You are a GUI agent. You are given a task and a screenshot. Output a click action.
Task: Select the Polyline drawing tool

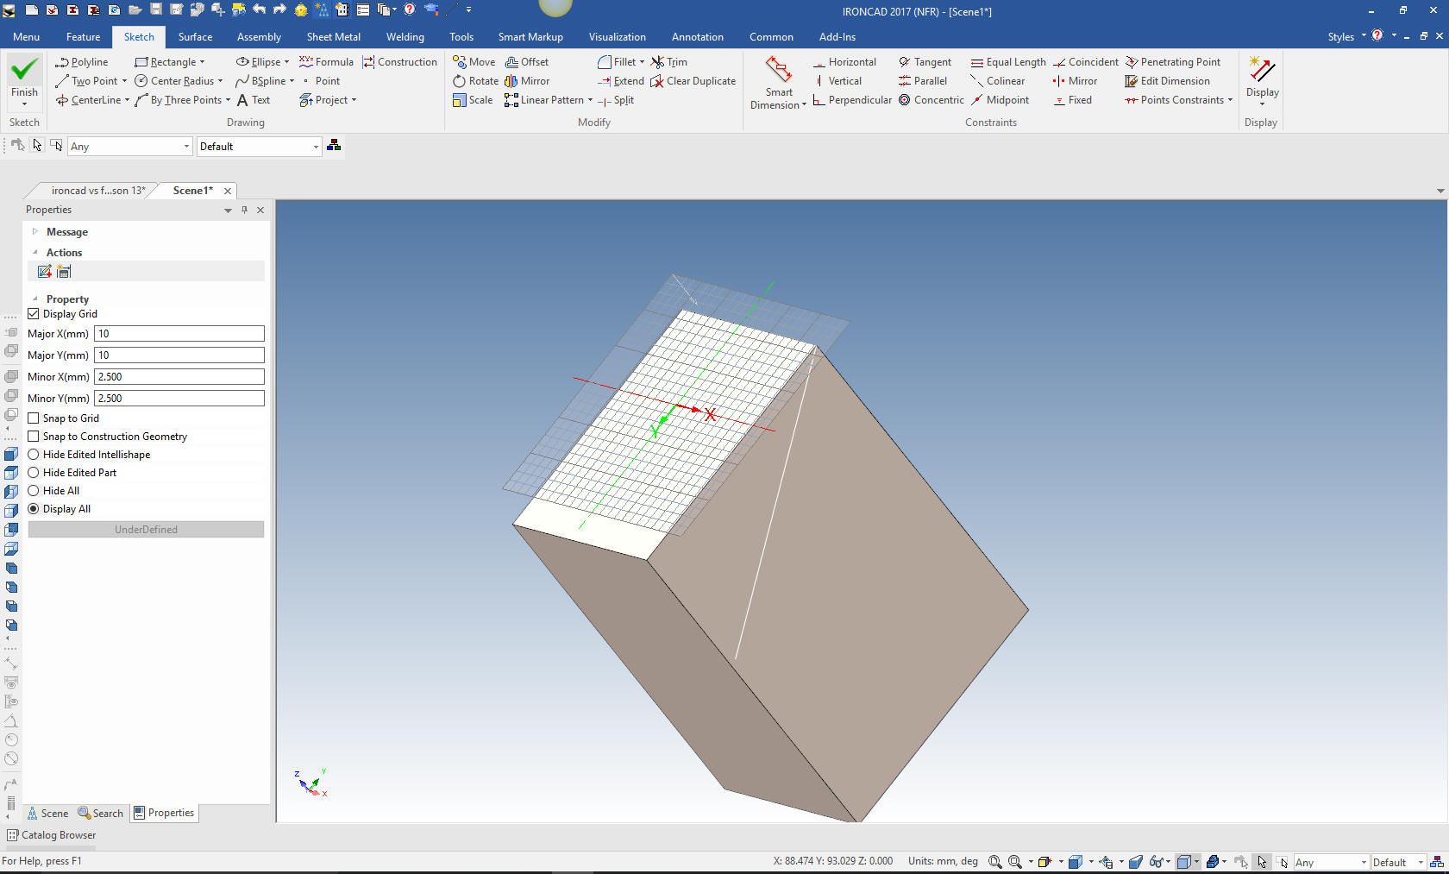click(x=82, y=62)
